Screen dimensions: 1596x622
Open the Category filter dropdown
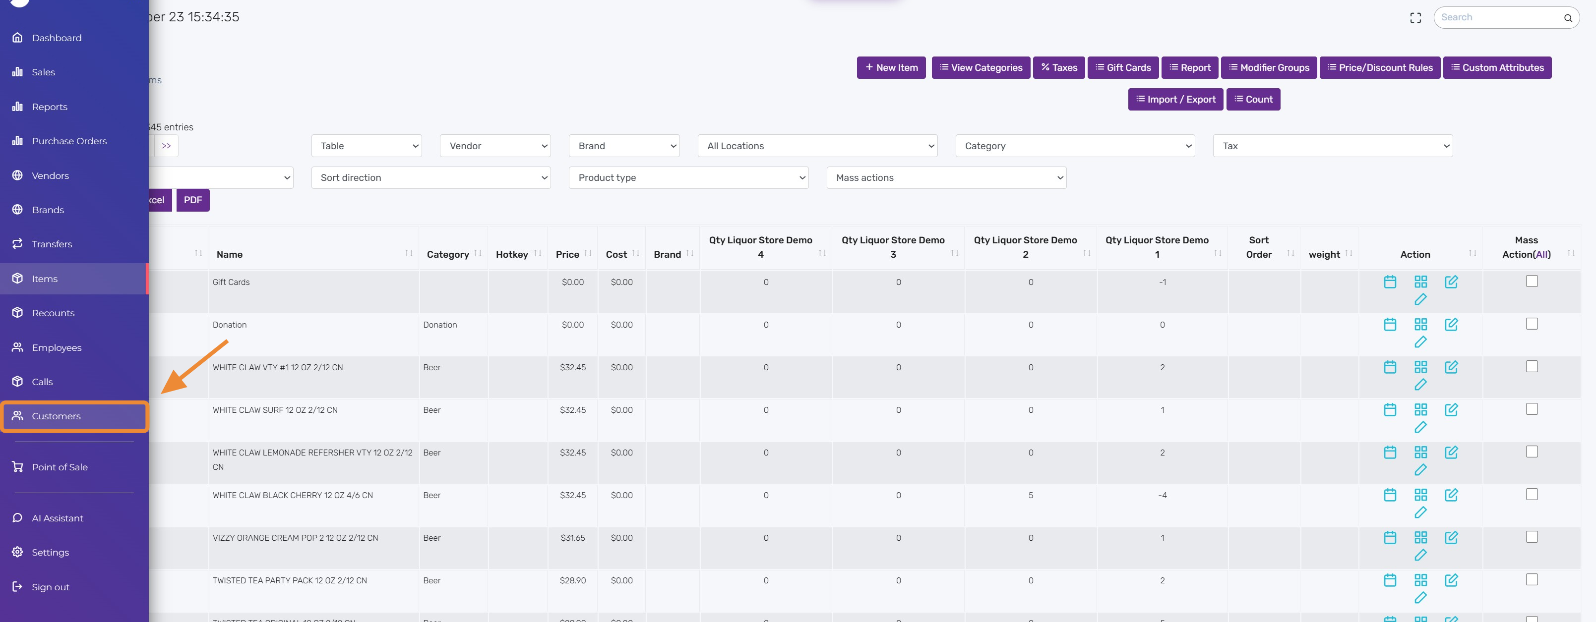pyautogui.click(x=1075, y=146)
